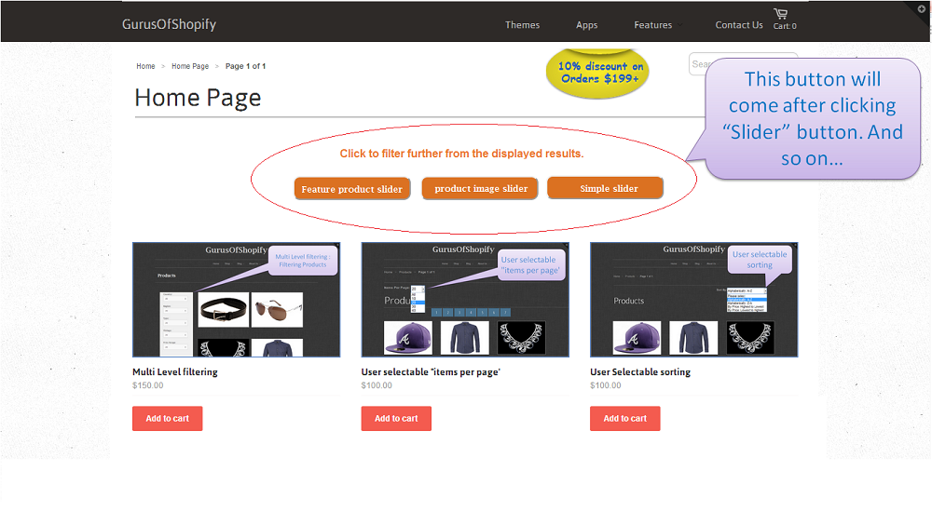Filter by Feature product slider
This screenshot has width=932, height=512.
351,189
